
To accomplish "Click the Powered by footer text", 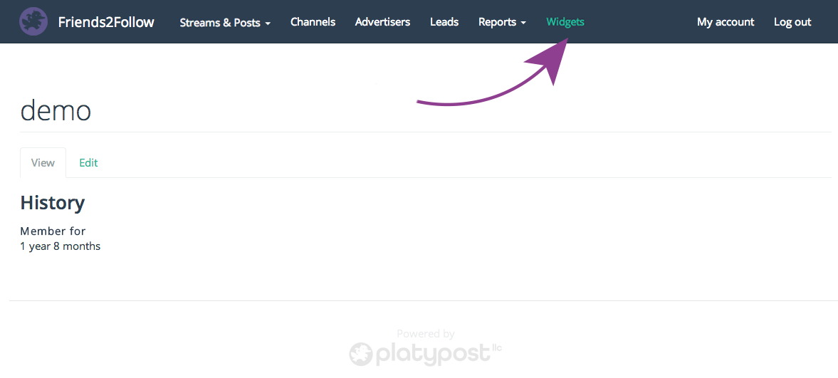I will tap(426, 333).
